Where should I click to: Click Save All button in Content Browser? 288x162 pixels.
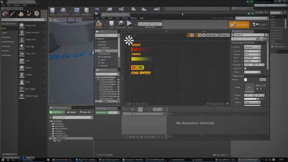(85, 112)
